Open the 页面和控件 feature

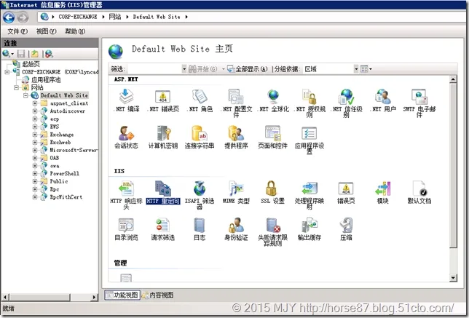click(x=273, y=138)
